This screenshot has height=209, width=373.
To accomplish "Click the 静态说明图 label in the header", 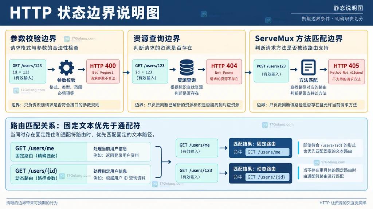I will click(348, 8).
